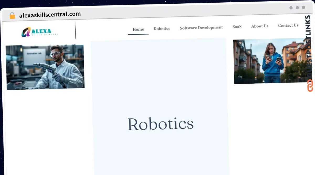Viewport: 315px width, 175px height.
Task: Click the middle gray window dot
Action: [x=297, y=8]
